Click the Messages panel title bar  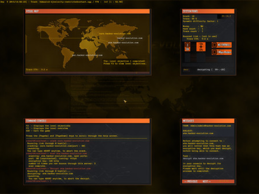click(208, 121)
